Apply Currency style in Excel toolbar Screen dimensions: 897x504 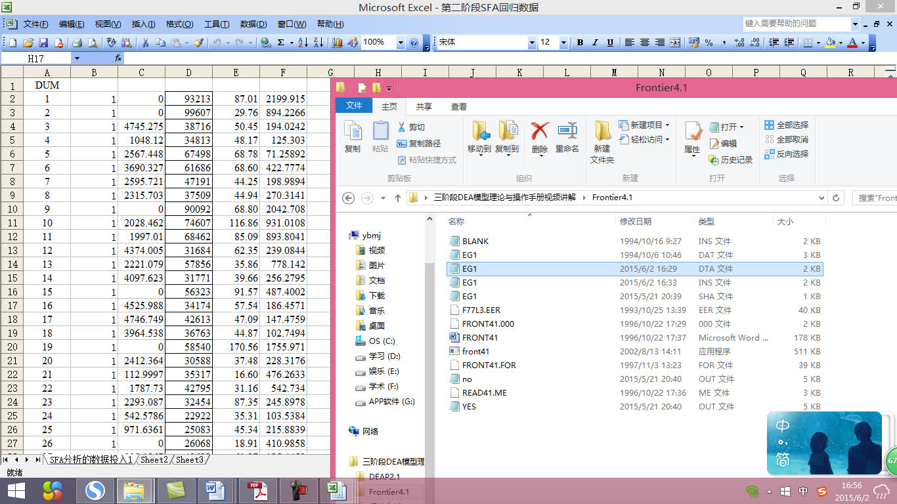coord(693,43)
